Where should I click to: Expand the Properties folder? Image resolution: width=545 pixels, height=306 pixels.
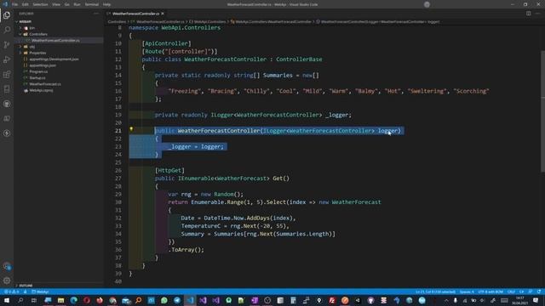click(37, 53)
